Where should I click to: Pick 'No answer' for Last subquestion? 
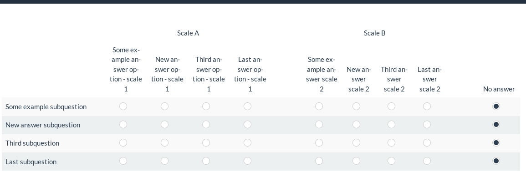point(496,161)
